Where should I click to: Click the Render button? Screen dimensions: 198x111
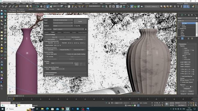coord(80,21)
